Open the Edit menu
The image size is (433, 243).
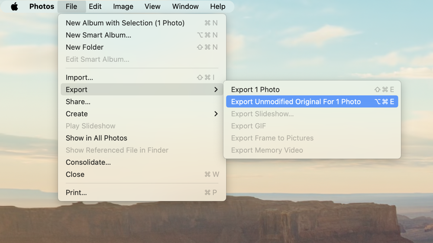95,6
